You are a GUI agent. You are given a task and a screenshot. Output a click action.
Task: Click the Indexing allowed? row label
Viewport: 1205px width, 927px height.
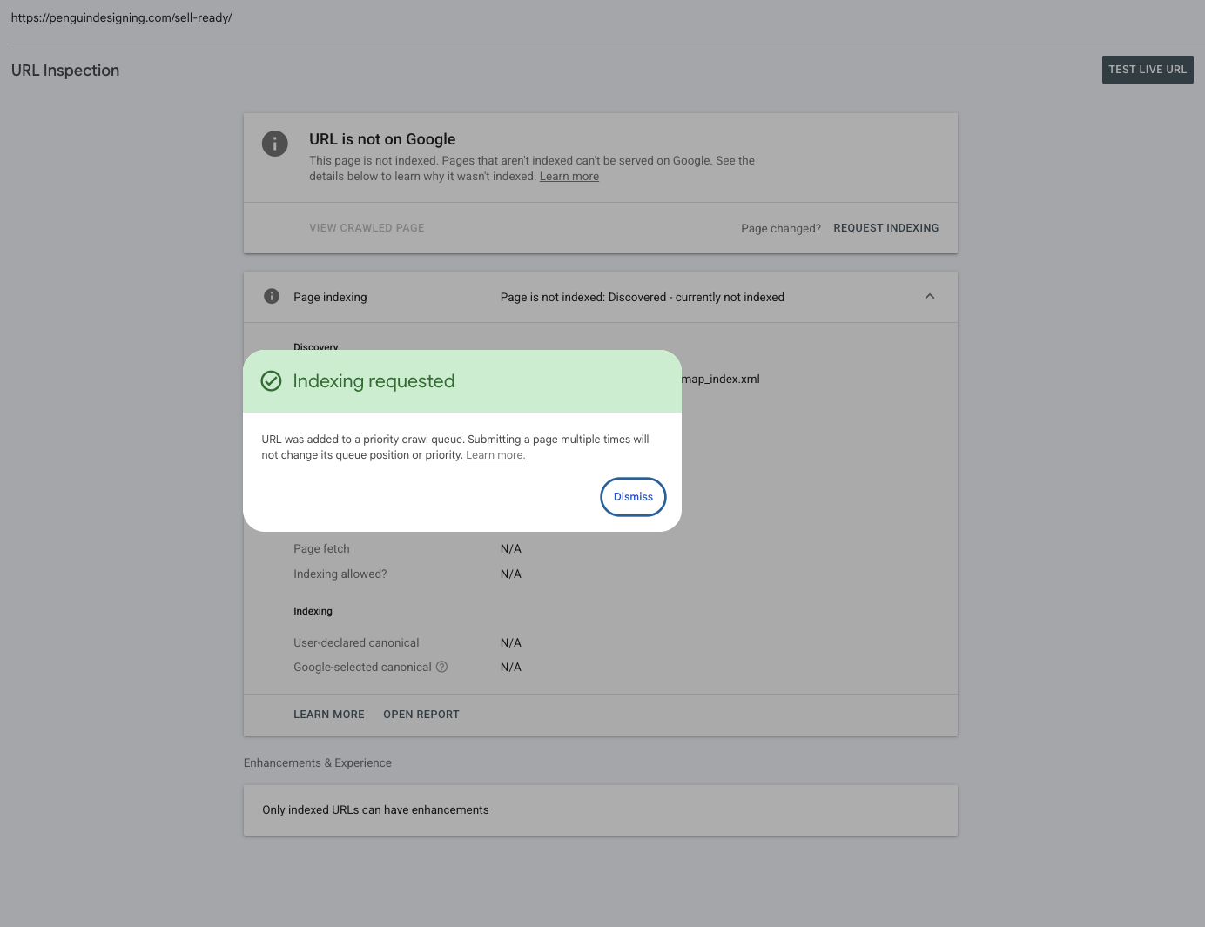340,574
